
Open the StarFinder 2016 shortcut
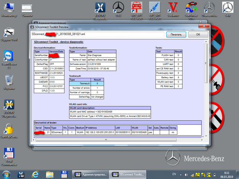tap(191, 10)
